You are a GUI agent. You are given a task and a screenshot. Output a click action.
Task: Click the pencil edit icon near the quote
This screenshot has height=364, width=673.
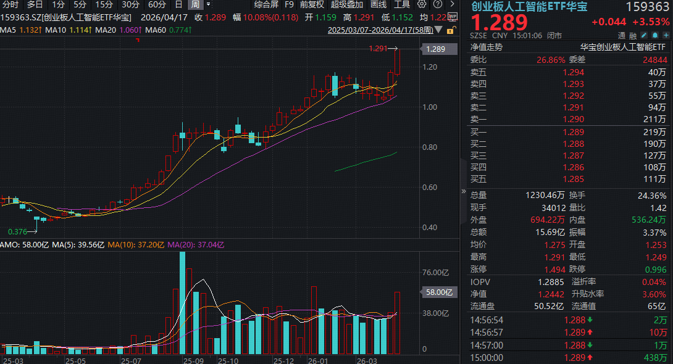tap(643, 35)
